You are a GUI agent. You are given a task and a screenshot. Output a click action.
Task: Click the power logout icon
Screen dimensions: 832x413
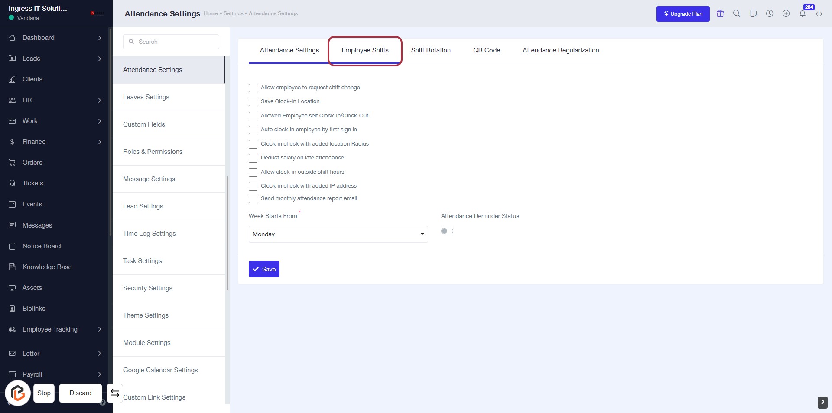click(x=819, y=13)
